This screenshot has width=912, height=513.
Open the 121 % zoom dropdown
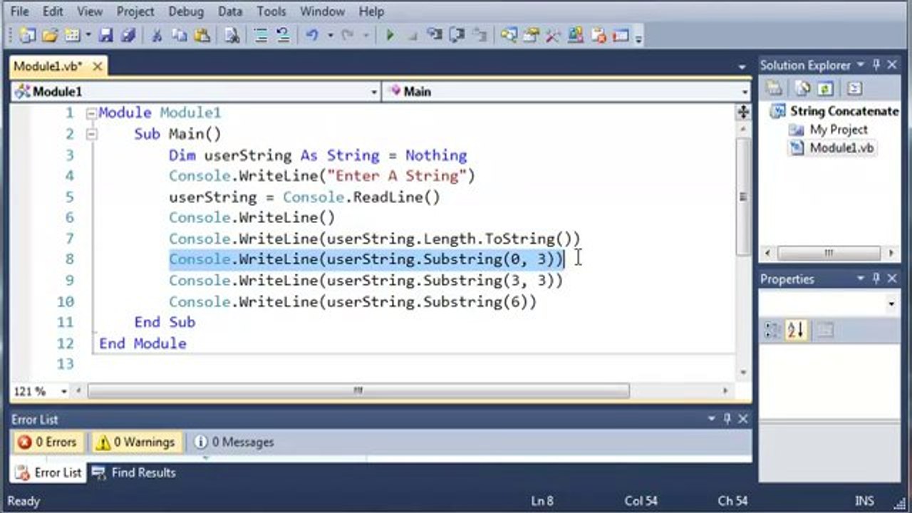coord(63,391)
